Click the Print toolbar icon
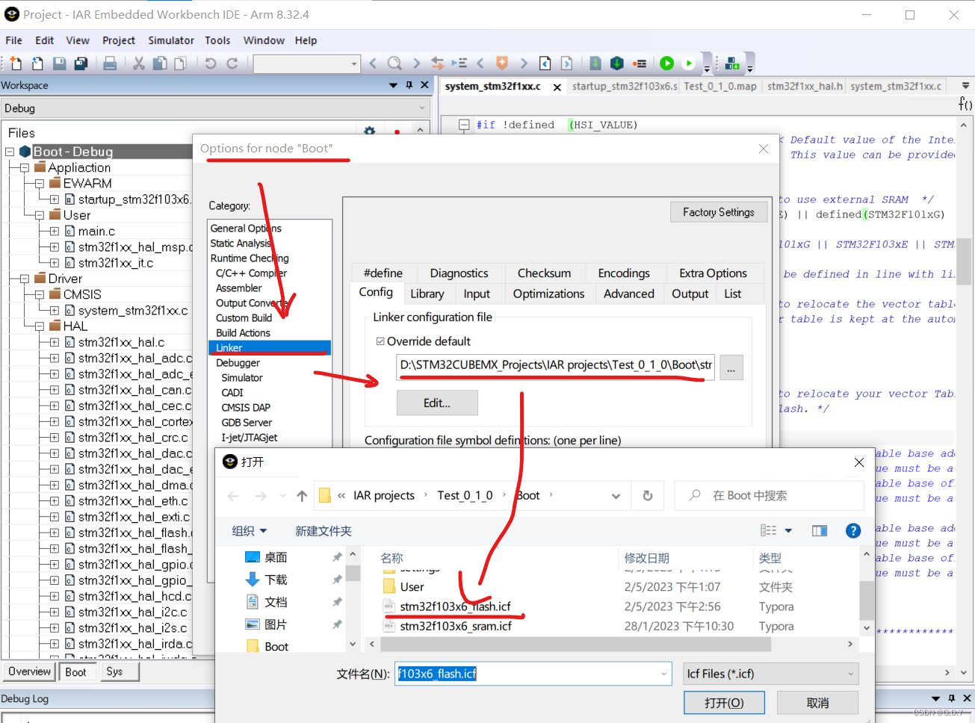This screenshot has width=975, height=723. pos(110,63)
